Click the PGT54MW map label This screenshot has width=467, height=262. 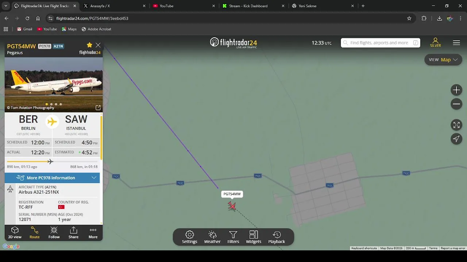232,194
